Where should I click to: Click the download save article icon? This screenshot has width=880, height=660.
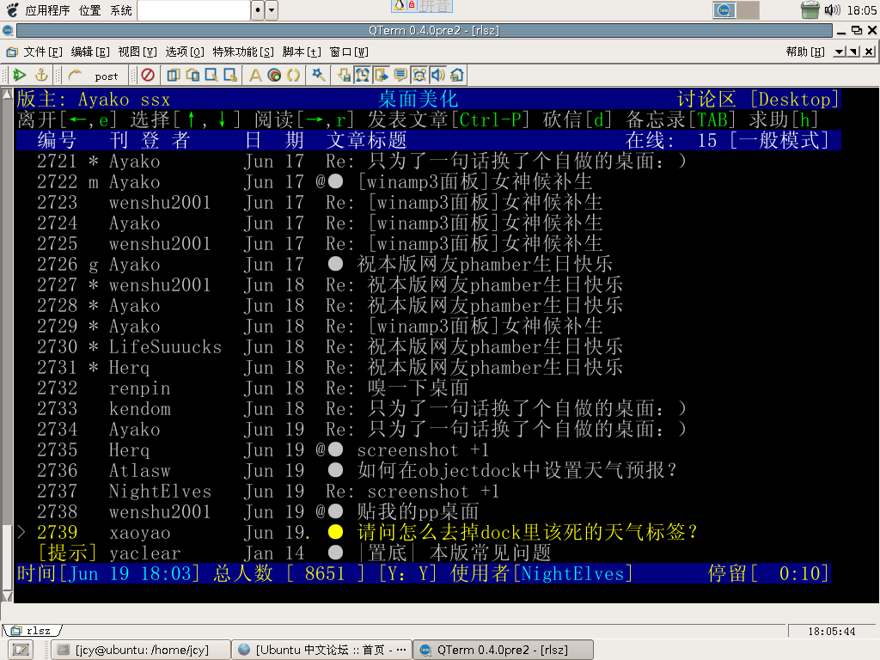point(344,75)
